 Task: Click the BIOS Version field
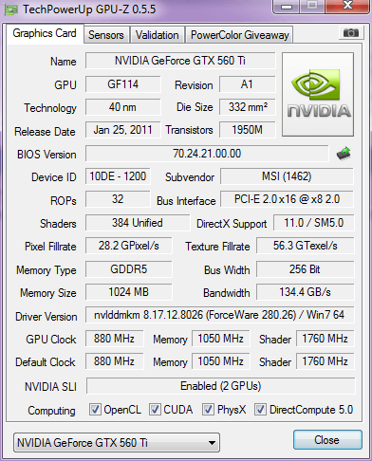coord(207,154)
